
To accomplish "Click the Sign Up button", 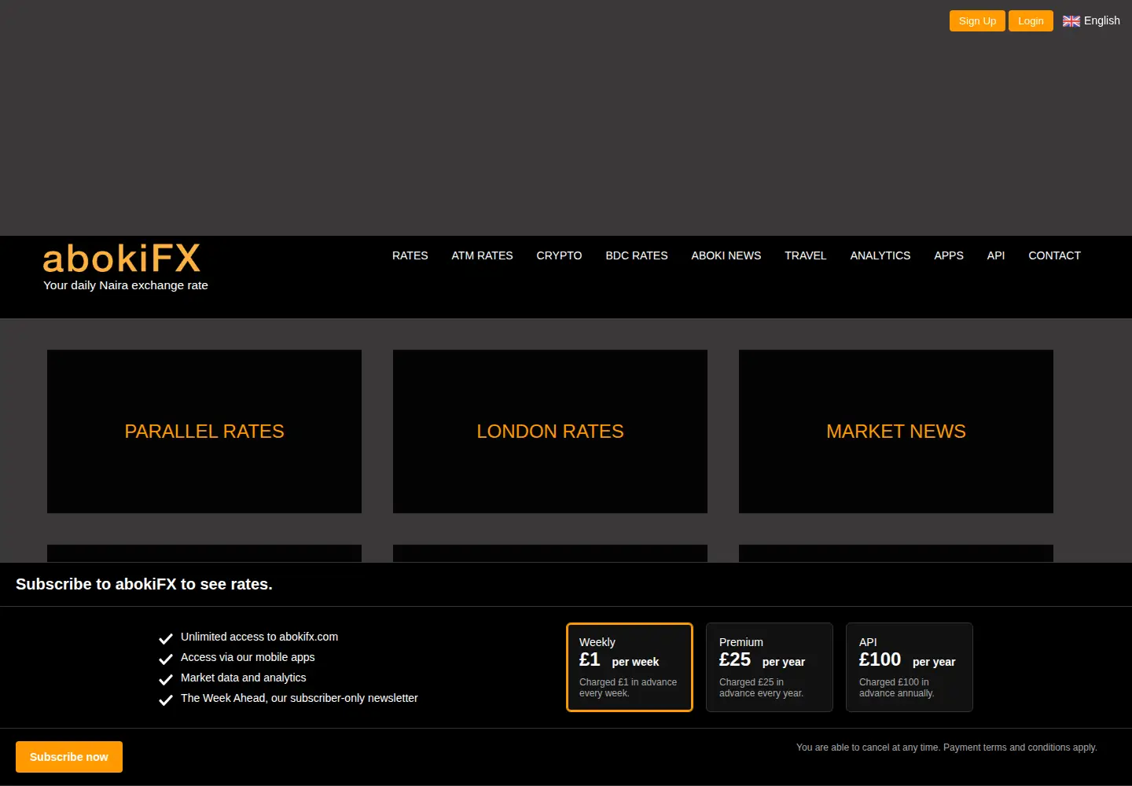I will point(977,21).
